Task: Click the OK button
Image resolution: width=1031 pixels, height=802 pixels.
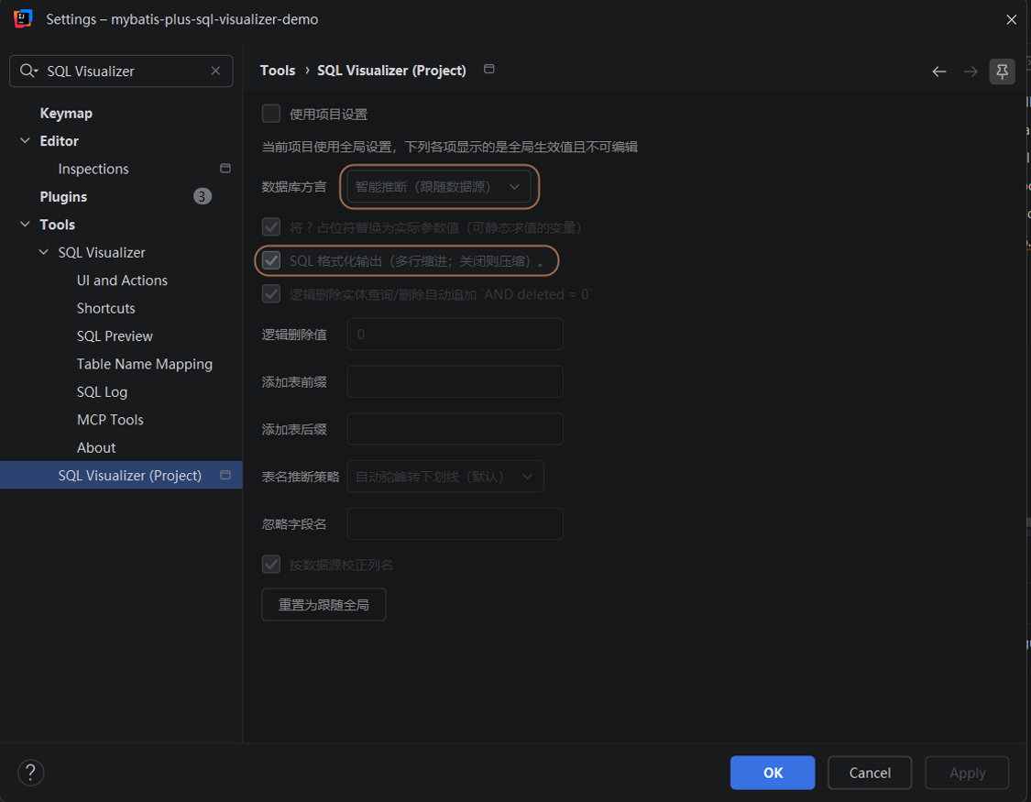Action: point(773,773)
